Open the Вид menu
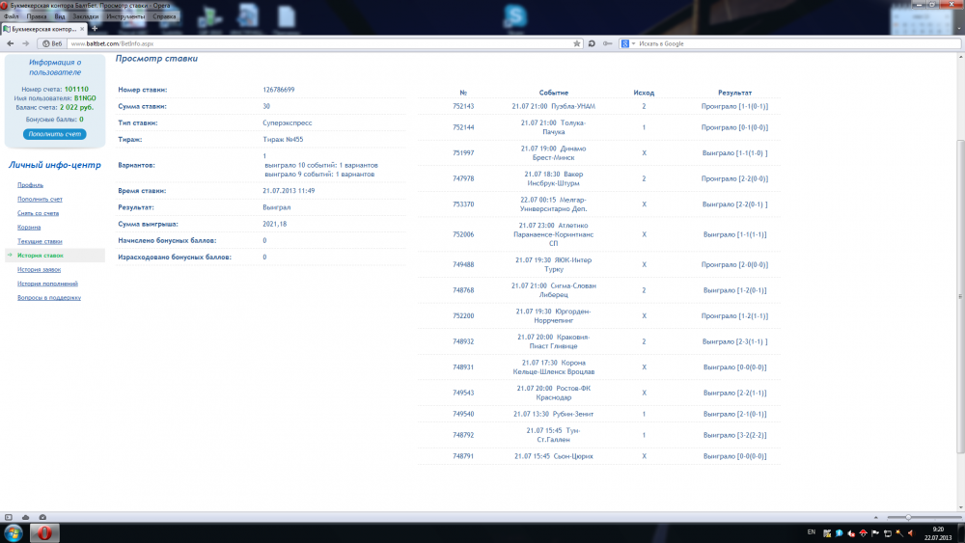965x543 pixels. coord(60,16)
